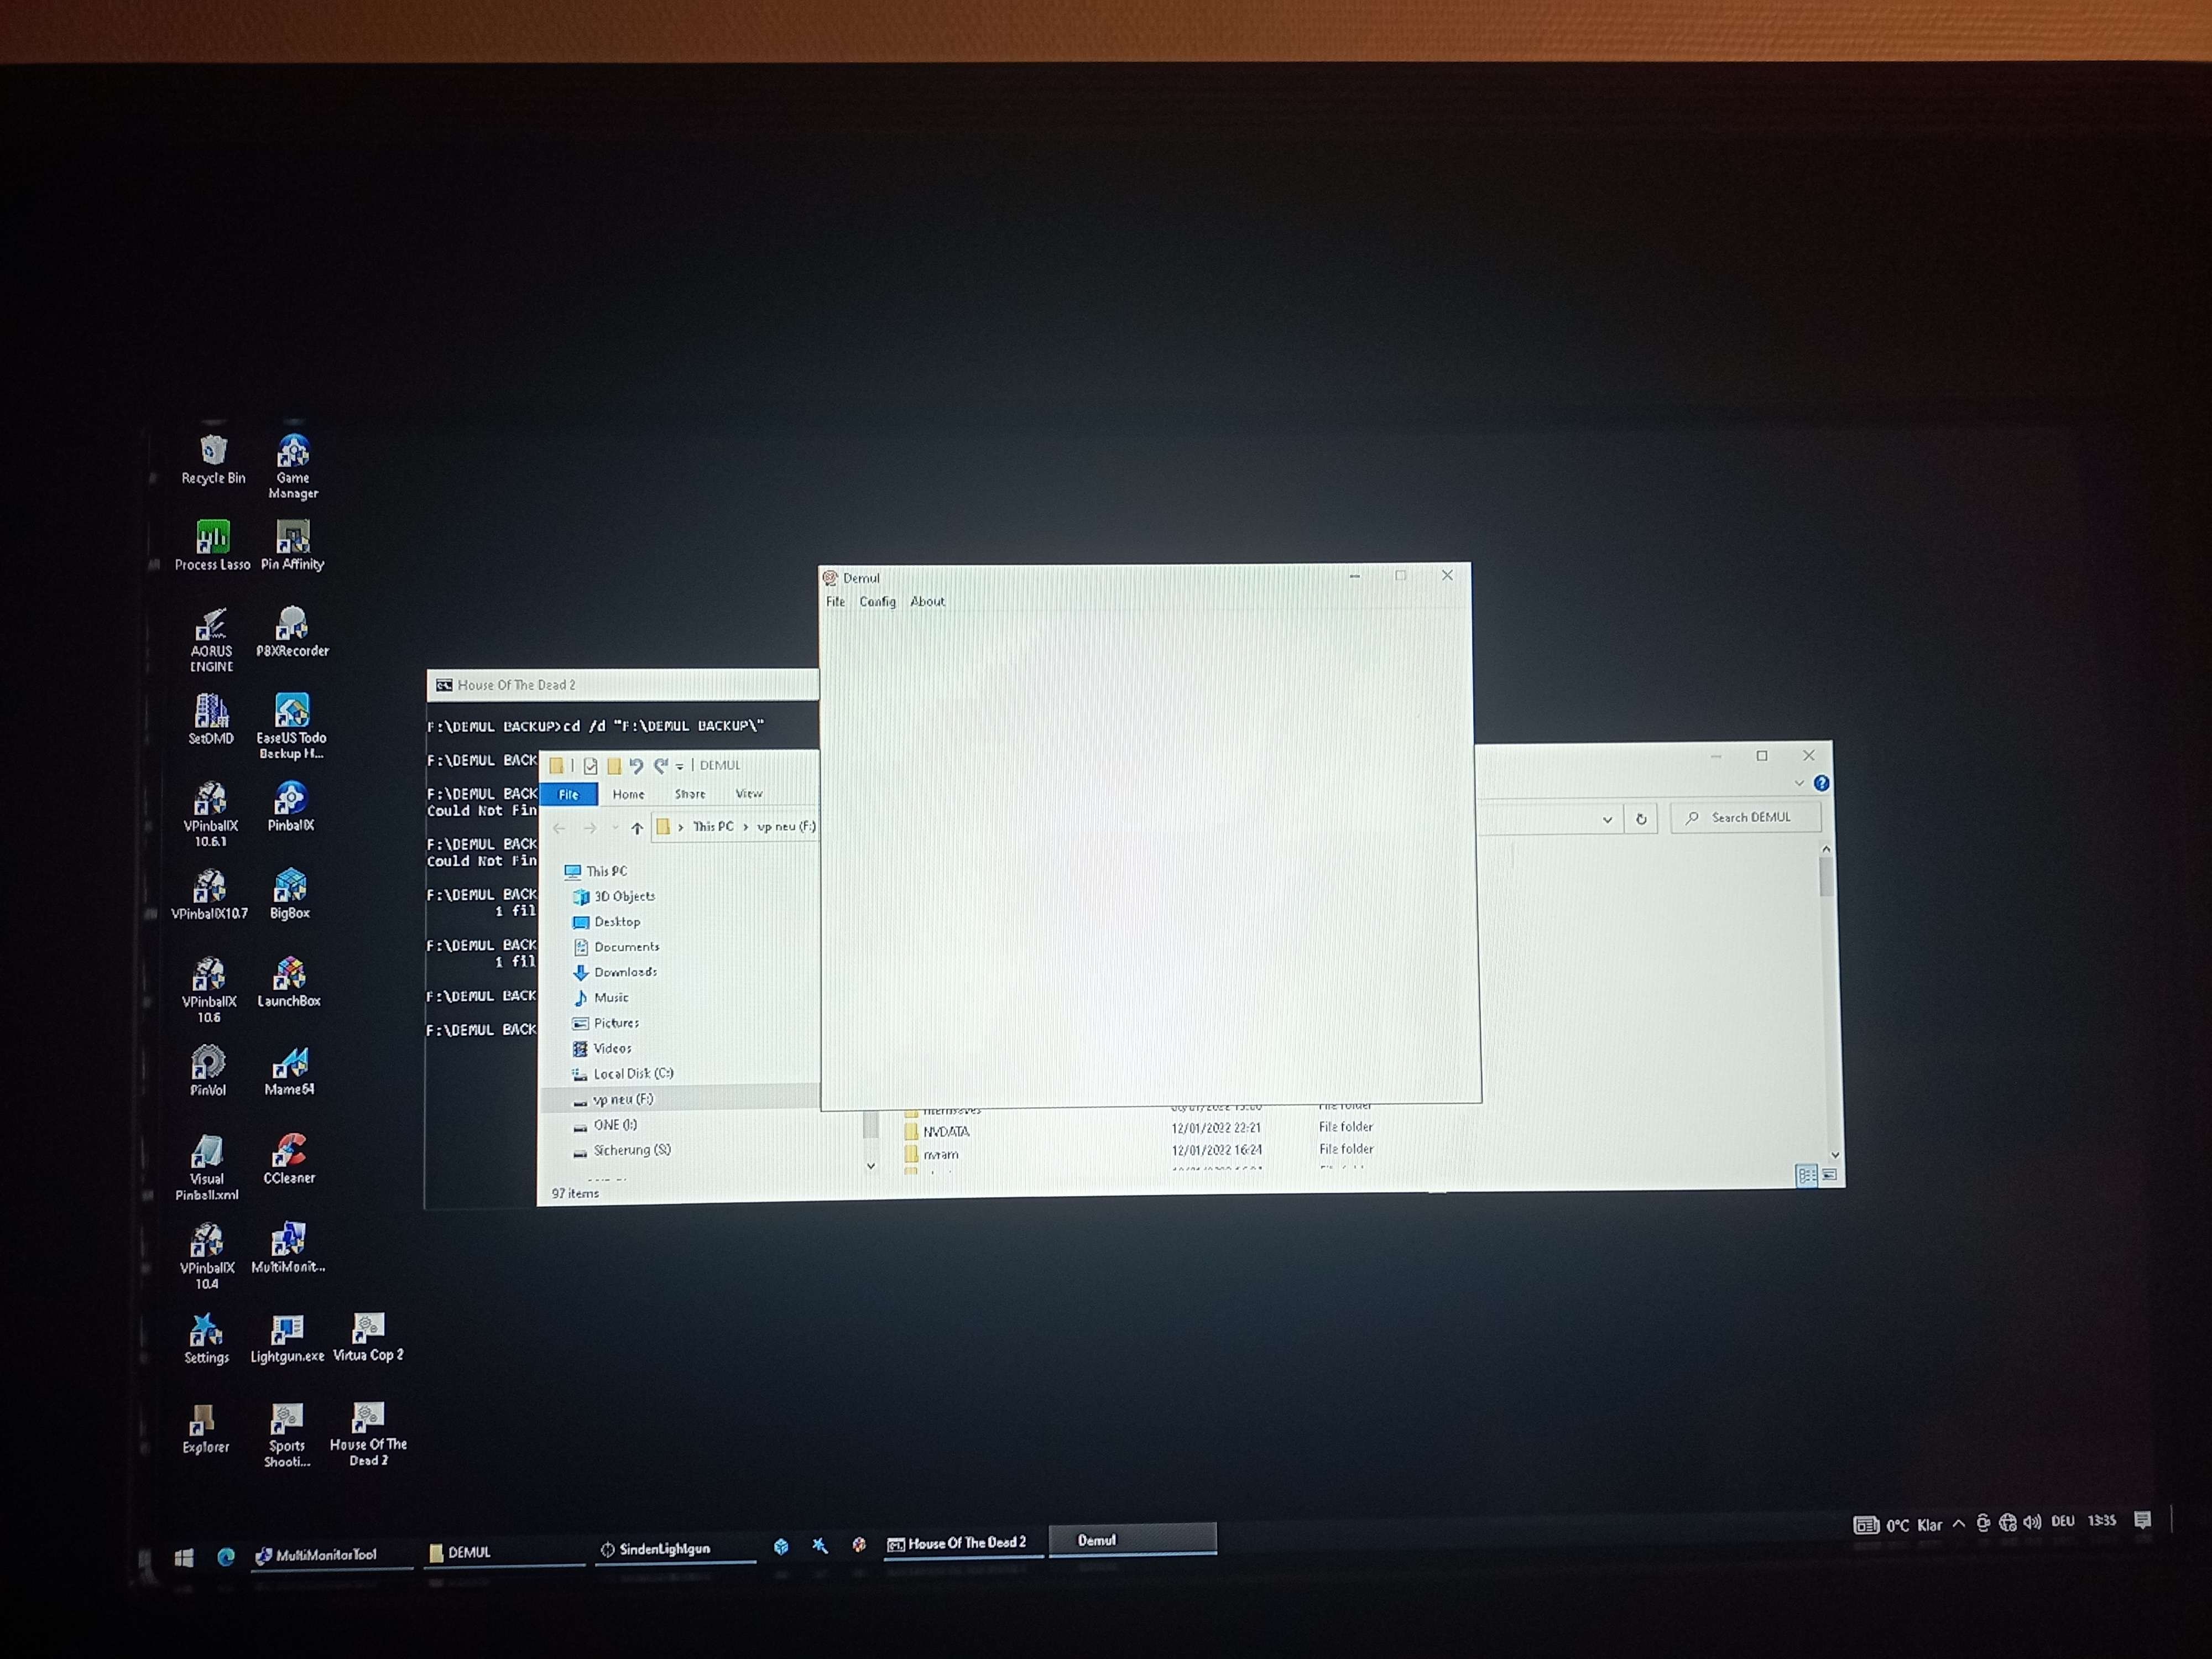Expand the ribbon using the chevron
This screenshot has height=1659, width=2212.
(1799, 783)
